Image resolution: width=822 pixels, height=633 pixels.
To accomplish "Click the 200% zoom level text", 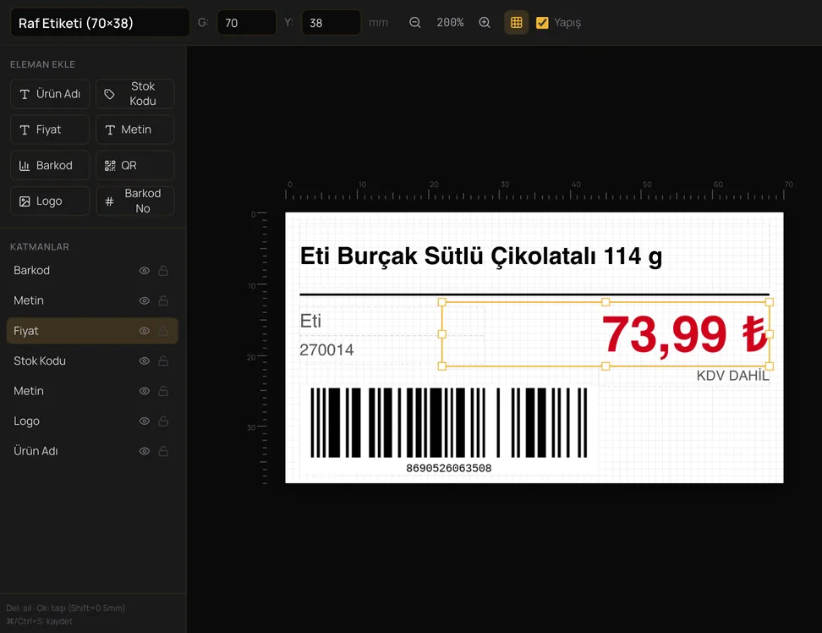I will 450,23.
